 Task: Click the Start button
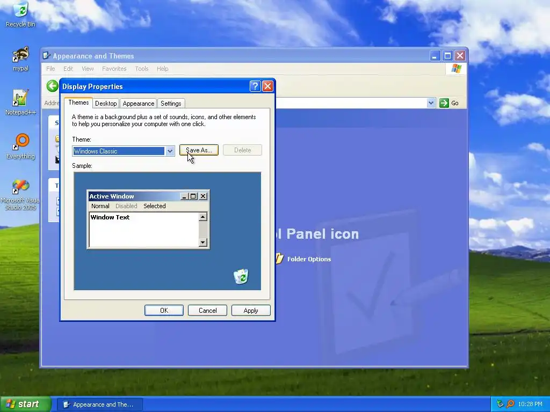(26, 404)
